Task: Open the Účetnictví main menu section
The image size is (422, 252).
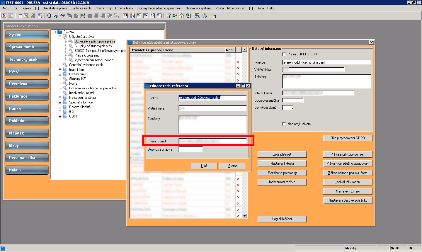Action: pos(27,84)
